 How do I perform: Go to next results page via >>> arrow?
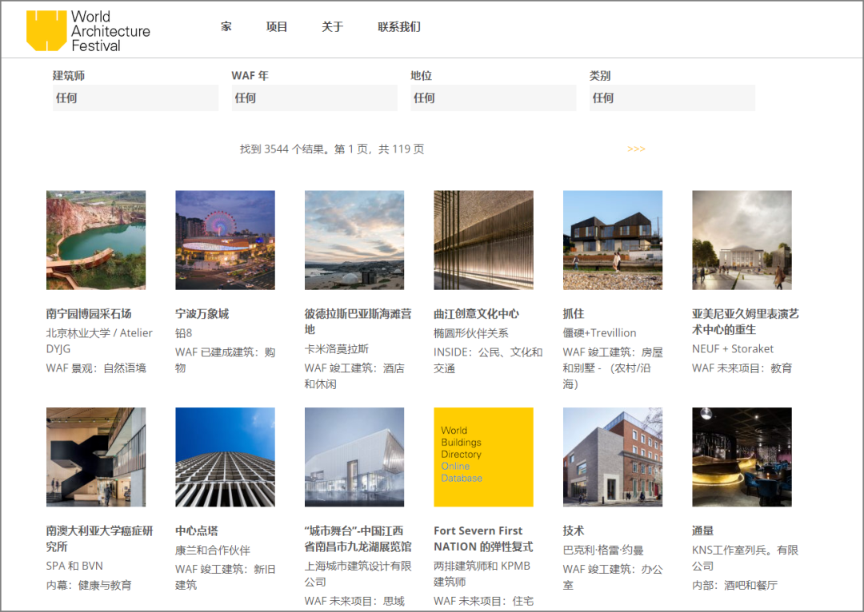pyautogui.click(x=636, y=149)
